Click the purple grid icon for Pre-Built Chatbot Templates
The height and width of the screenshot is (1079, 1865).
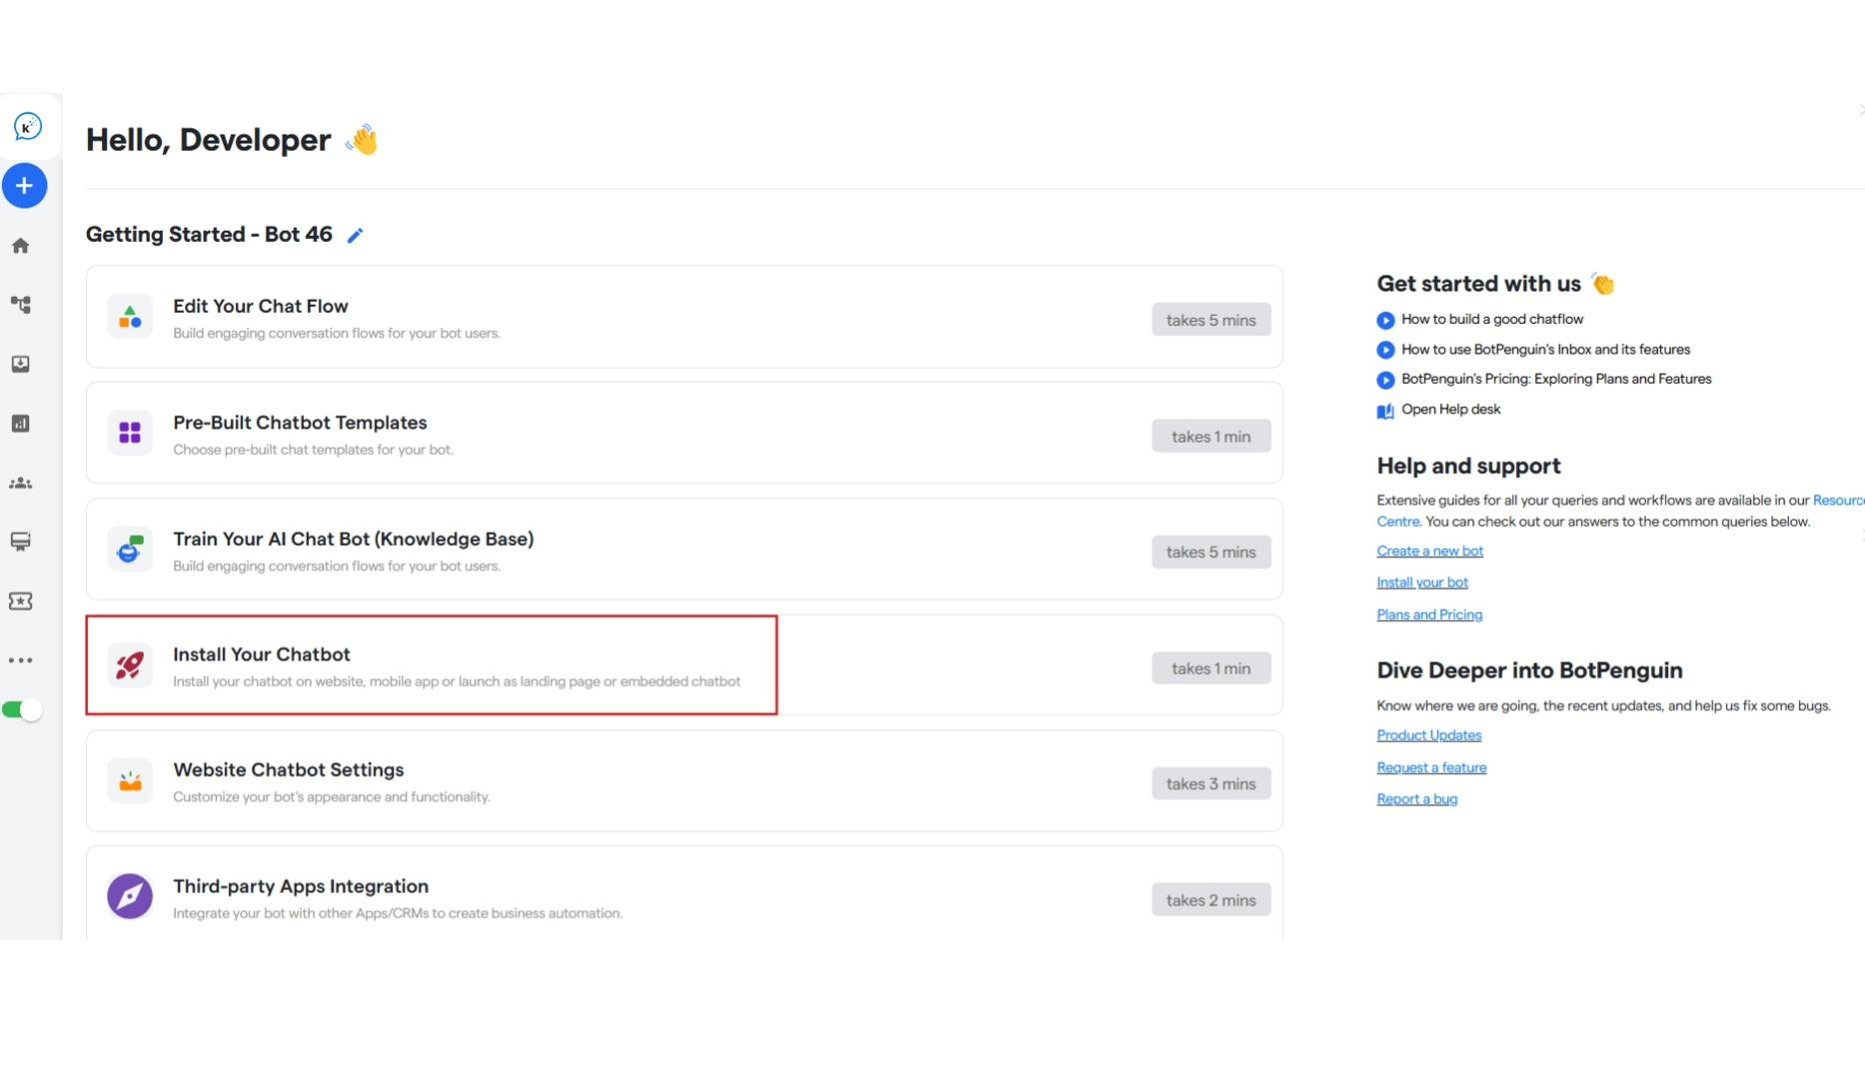tap(130, 433)
